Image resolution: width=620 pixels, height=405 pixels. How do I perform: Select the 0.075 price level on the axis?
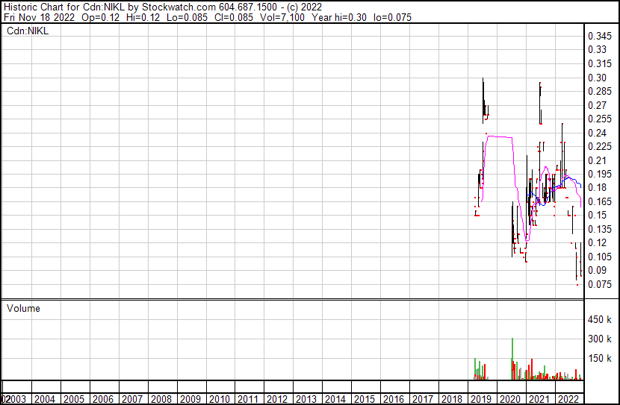[600, 284]
